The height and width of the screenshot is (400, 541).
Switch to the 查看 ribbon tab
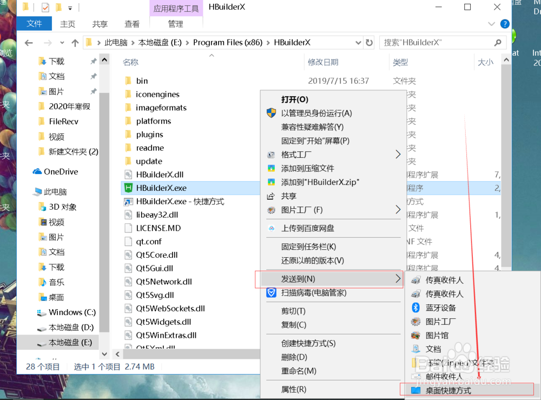pyautogui.click(x=132, y=24)
